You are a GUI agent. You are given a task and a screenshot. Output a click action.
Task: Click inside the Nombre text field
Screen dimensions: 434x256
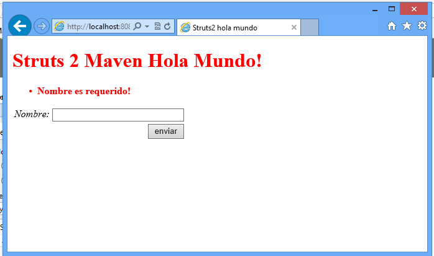118,115
